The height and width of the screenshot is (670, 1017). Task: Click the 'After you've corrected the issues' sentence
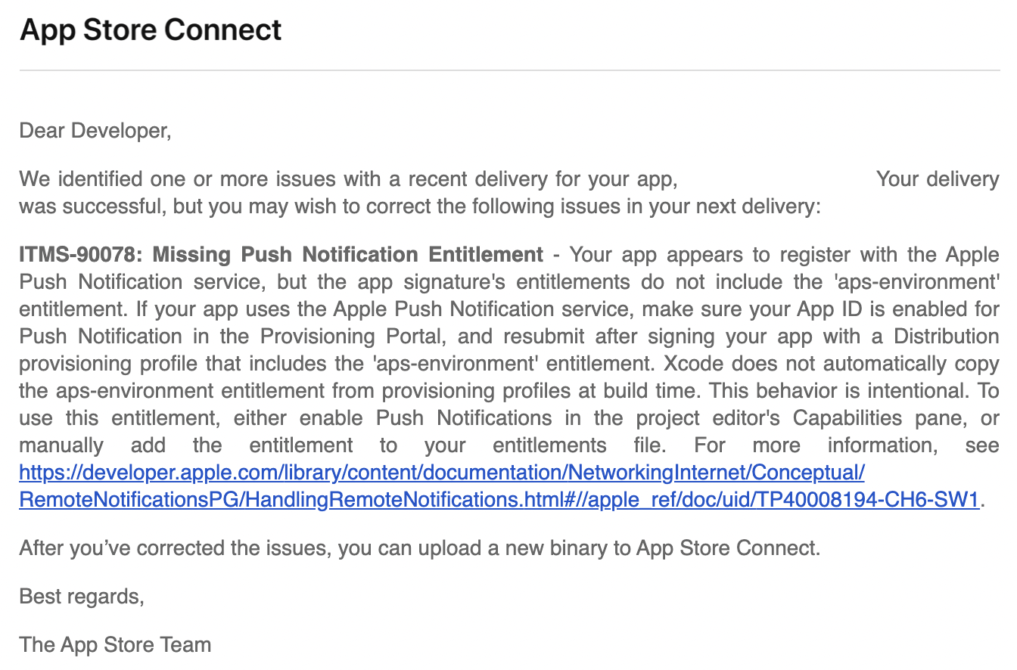(420, 548)
